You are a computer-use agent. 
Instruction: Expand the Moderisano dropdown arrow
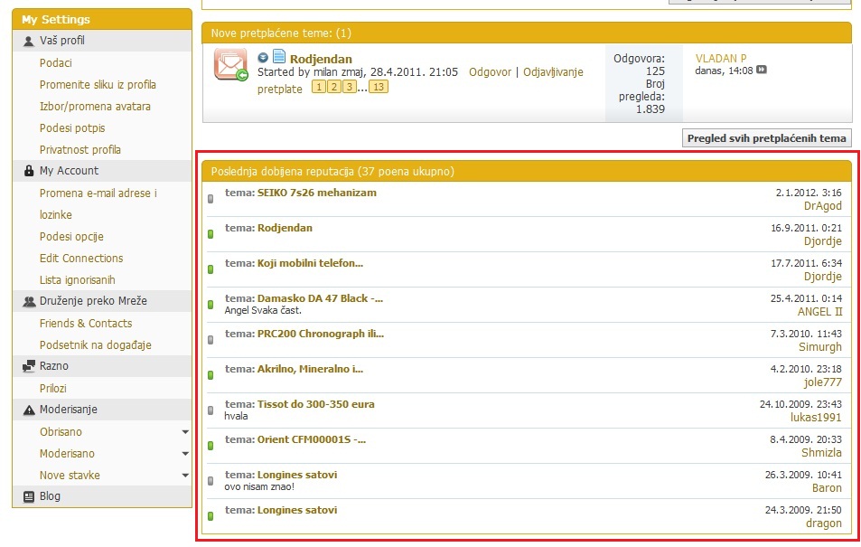tap(185, 454)
